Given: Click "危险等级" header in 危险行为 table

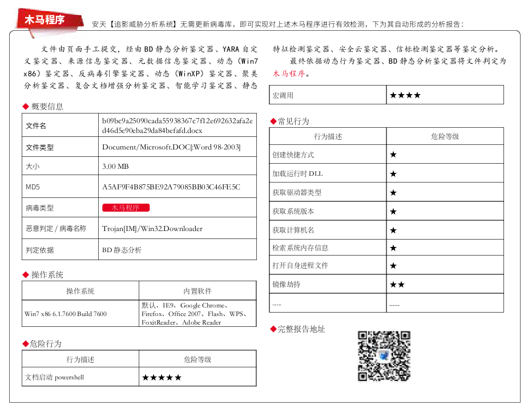Looking at the screenshot, I should pos(198,359).
